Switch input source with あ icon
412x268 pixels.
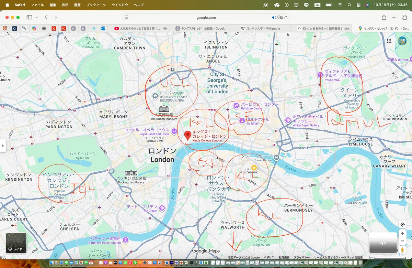coord(318,5)
